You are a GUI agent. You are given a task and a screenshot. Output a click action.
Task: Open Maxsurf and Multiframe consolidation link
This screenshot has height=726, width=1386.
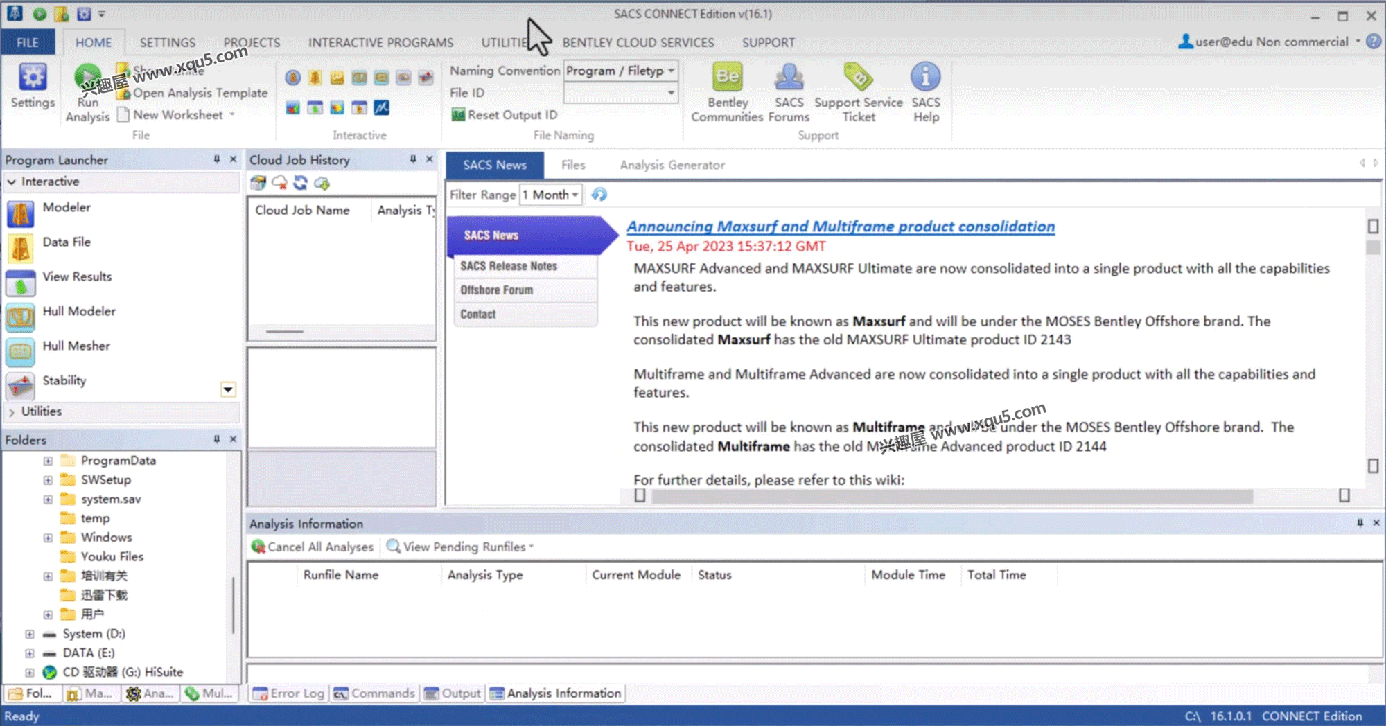point(841,227)
